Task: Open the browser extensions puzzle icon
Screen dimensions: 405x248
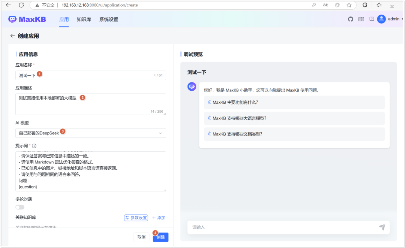Action: tap(365, 5)
